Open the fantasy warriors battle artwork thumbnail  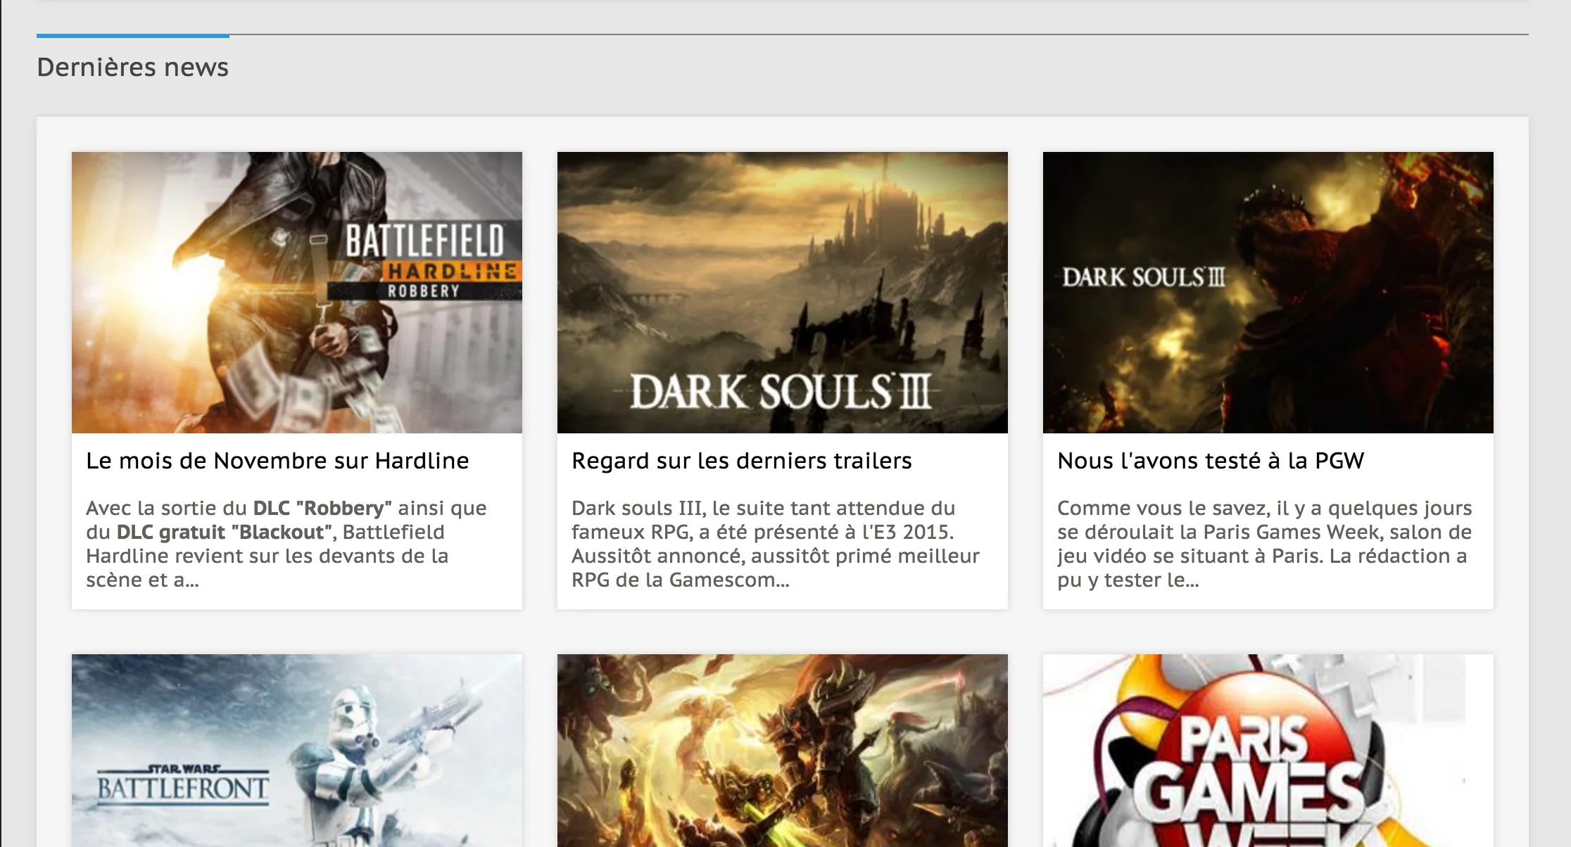pyautogui.click(x=782, y=751)
